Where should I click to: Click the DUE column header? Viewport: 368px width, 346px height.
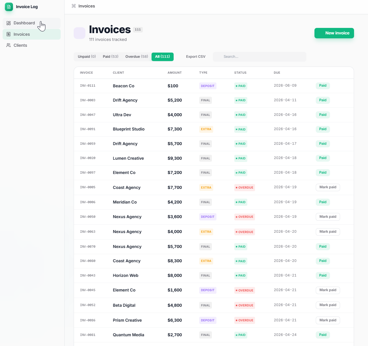click(277, 73)
